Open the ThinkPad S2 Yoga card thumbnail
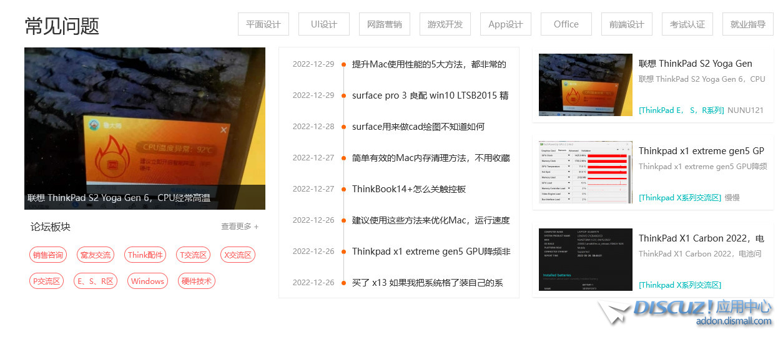Screen dimensions: 783x337 point(586,85)
